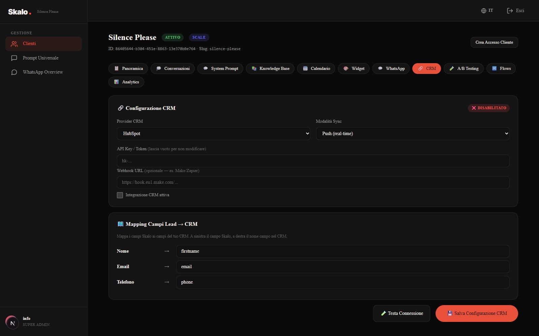Click the DISABILITATO status badge
This screenshot has height=336, width=539.
click(488, 108)
